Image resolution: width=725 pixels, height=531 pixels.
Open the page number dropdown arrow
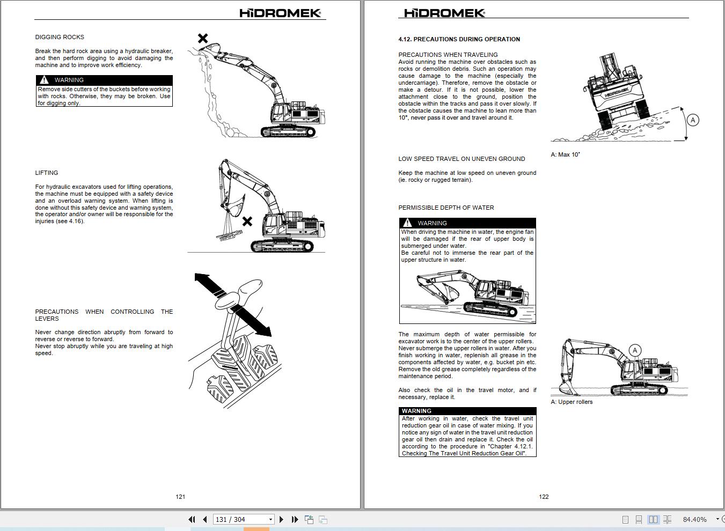(x=270, y=519)
